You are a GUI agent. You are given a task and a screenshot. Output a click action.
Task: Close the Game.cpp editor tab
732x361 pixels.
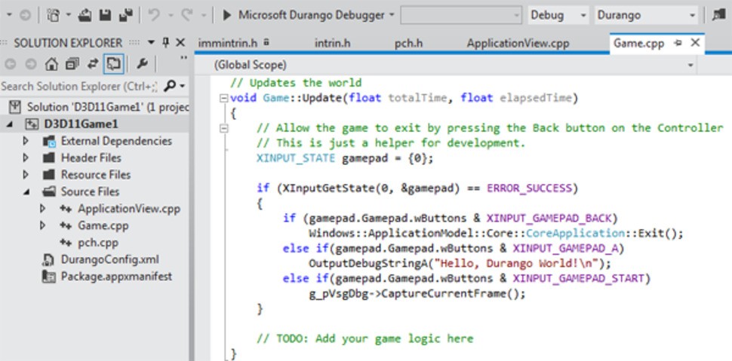695,43
